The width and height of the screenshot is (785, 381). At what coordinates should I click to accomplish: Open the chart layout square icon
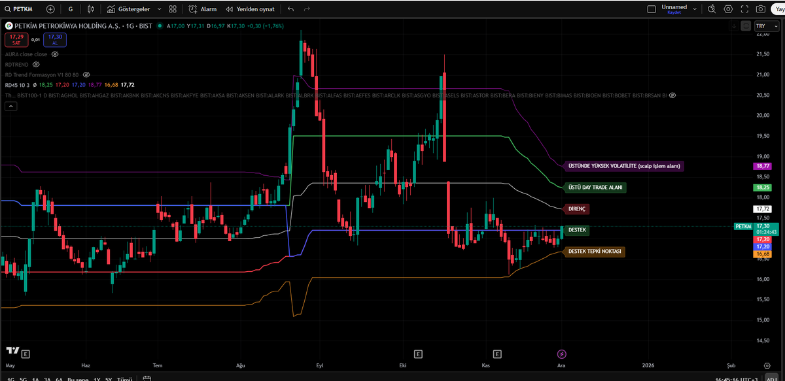[651, 9]
